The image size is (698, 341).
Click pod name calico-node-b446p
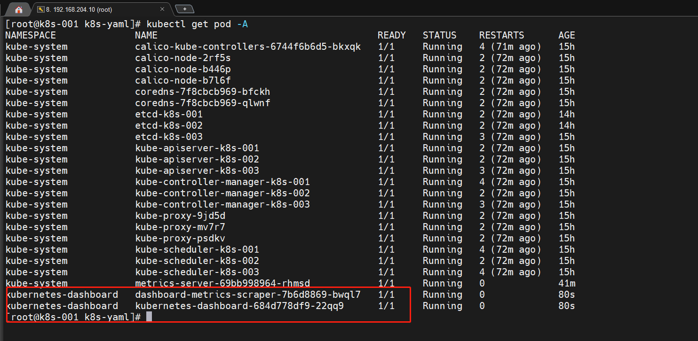tap(183, 69)
